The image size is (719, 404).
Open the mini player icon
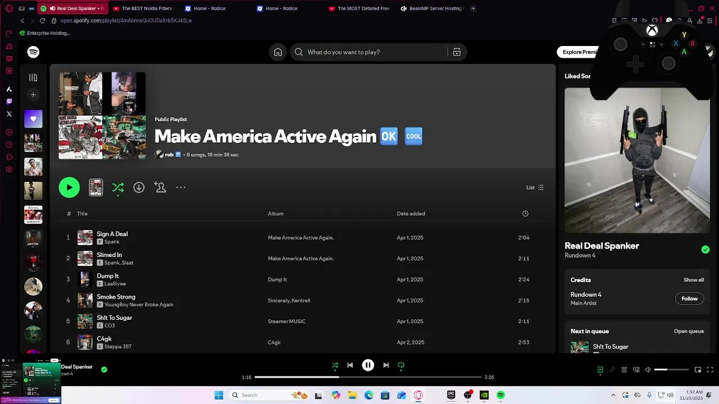coord(698,370)
